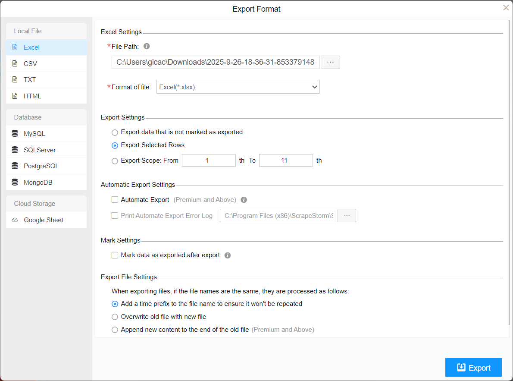Enable the Automate Export checkbox
The image size is (513, 381).
point(115,199)
